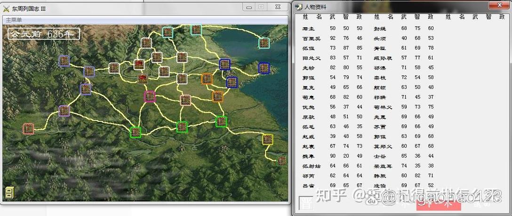
Task: Select the right cyan city at map top
Action: click(x=196, y=29)
